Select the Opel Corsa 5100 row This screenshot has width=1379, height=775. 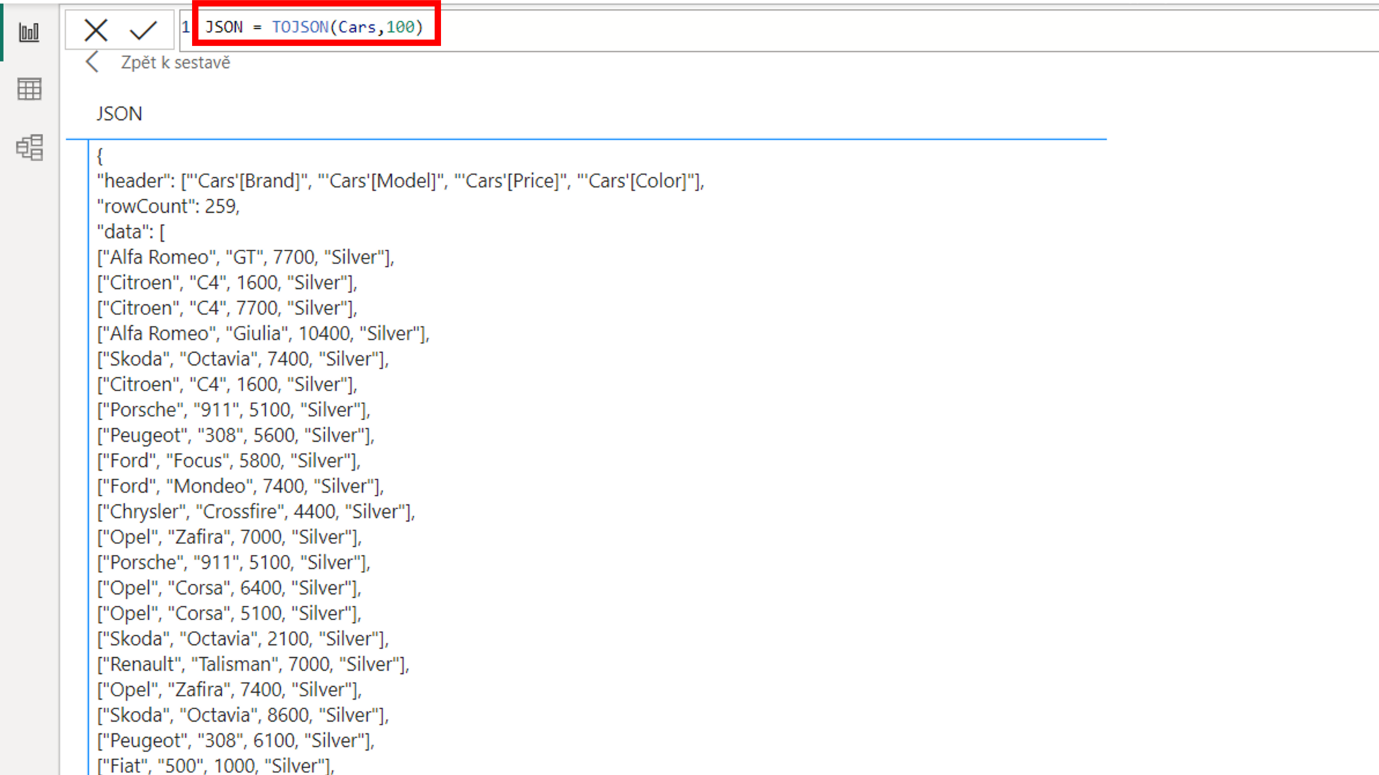[x=230, y=613]
